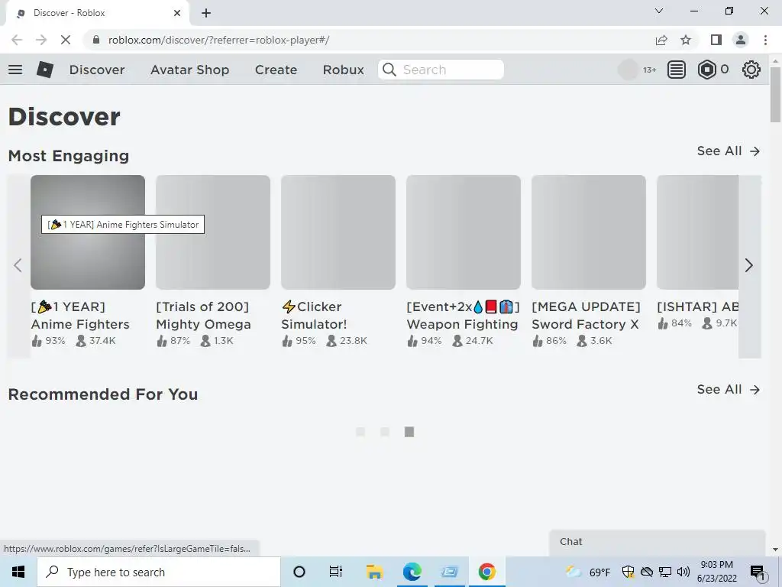This screenshot has width=782, height=587.
Task: Open File Explorer from the taskbar
Action: click(x=374, y=572)
